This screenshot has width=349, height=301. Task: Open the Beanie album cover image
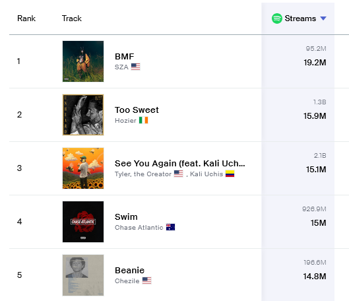coord(83,275)
